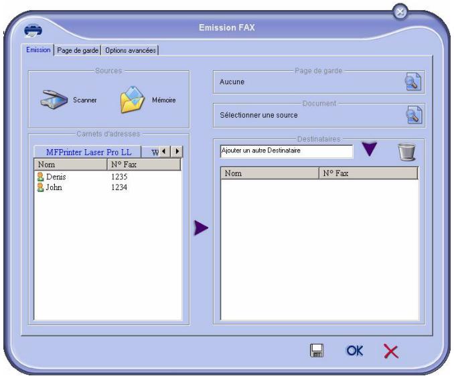454x376 pixels.
Task: Open the Page de garde tab
Action: pos(78,50)
